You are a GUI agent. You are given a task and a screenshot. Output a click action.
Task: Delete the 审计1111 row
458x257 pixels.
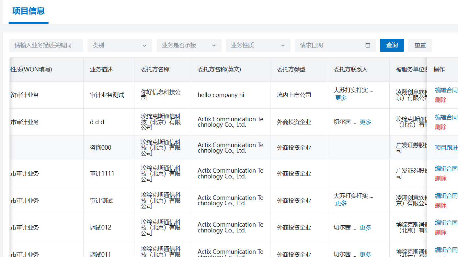[441, 178]
